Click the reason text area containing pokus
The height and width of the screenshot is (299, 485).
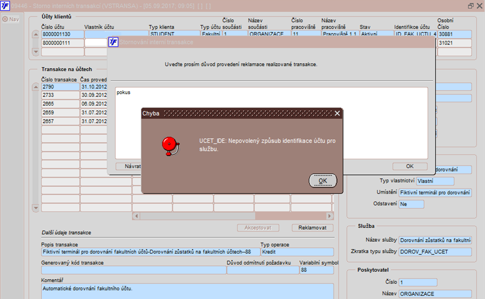click(271, 123)
